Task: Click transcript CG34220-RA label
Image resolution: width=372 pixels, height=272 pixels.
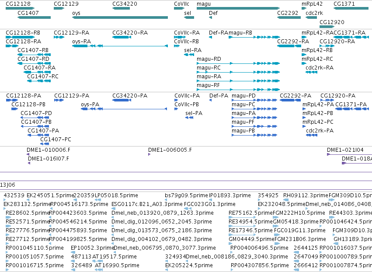Action: (130, 33)
